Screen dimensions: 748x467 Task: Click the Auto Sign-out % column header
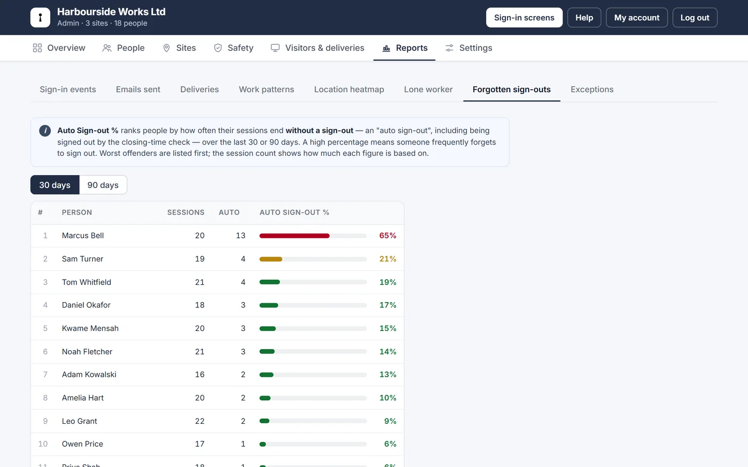coord(294,212)
